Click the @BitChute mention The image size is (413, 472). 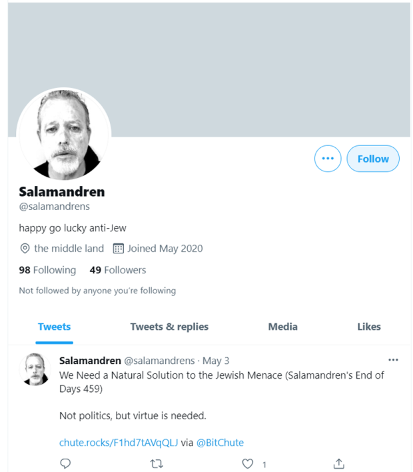pyautogui.click(x=220, y=443)
